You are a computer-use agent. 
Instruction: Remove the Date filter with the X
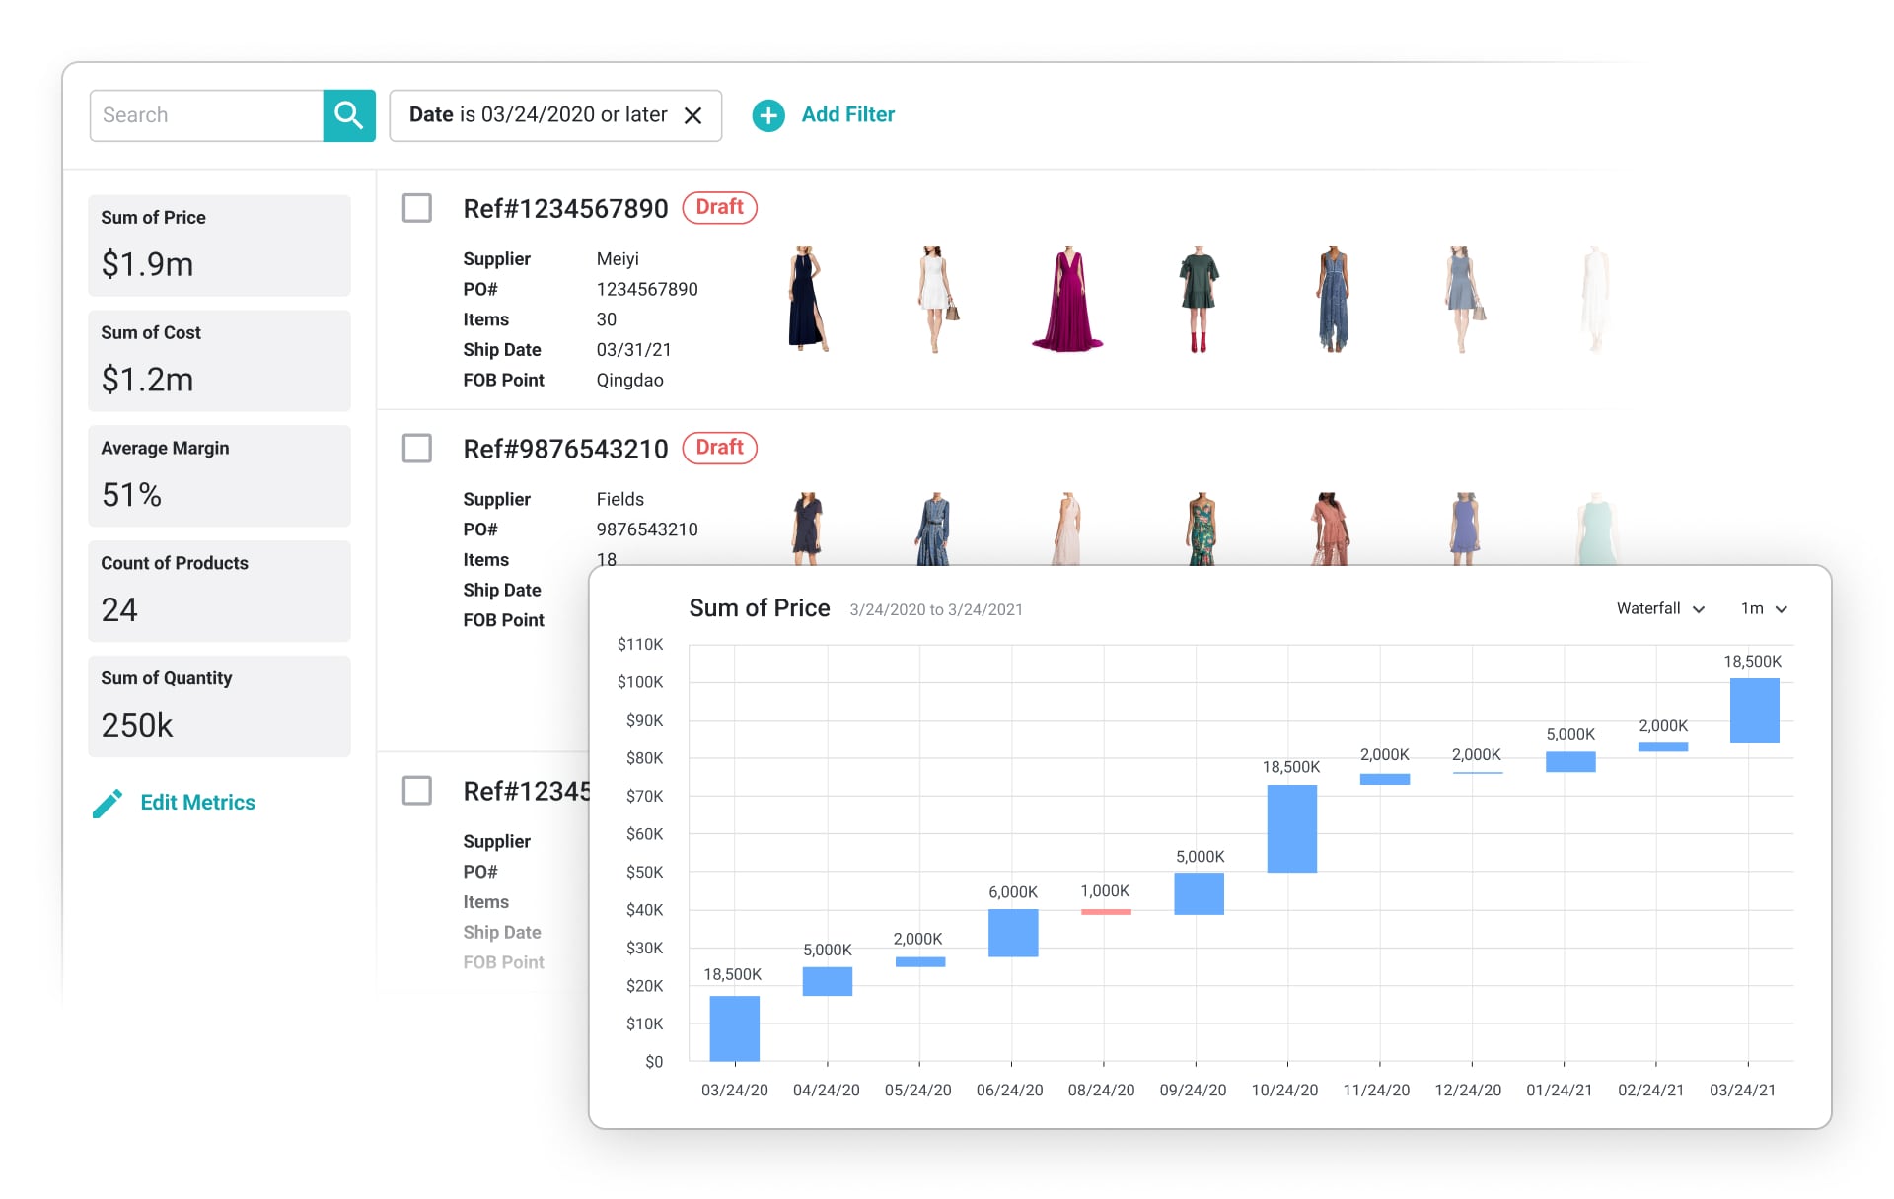pyautogui.click(x=693, y=115)
